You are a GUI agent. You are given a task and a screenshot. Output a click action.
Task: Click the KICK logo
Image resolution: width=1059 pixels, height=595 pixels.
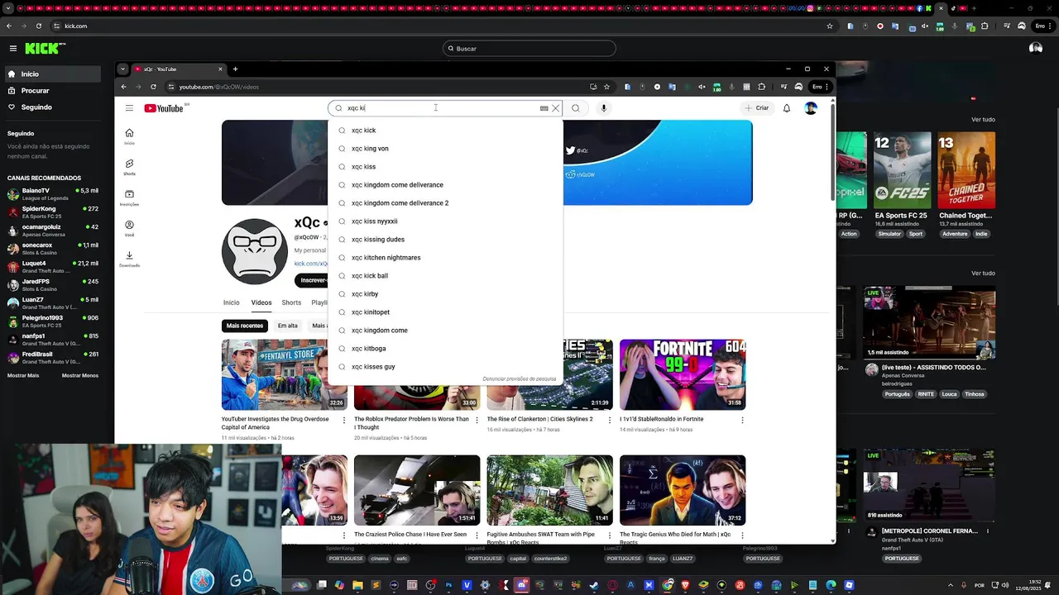point(41,49)
